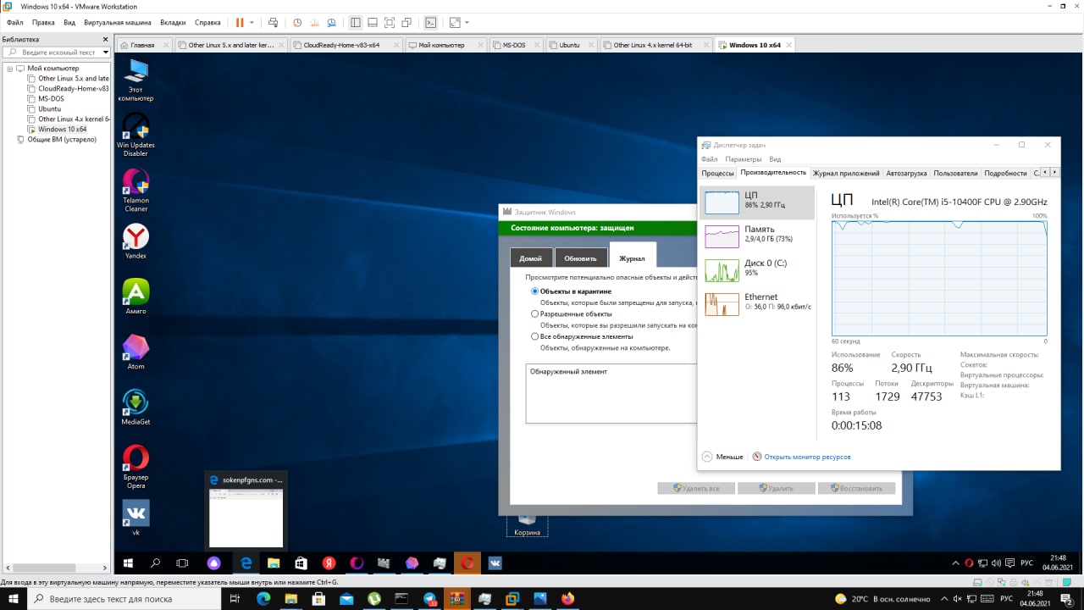
Task: Select Разрешенные объекты radio button
Action: point(534,313)
